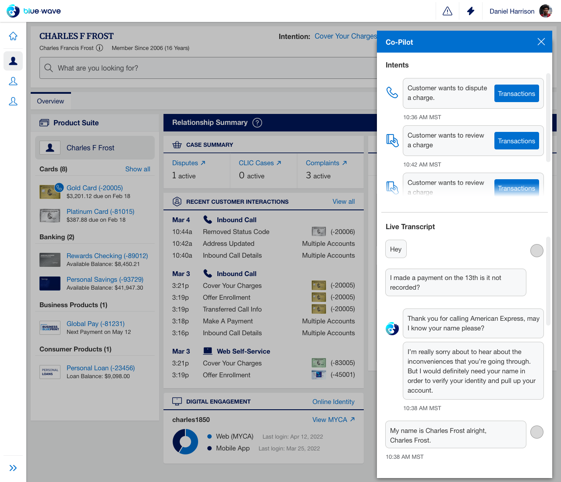
Task: Click Mar 4 Inbound Call phone icon
Action: point(208,220)
